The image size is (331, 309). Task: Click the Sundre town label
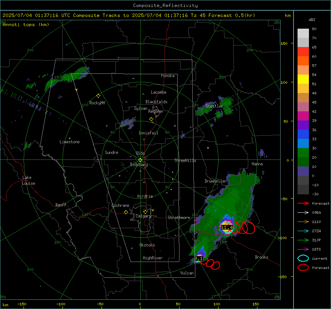click(111, 152)
